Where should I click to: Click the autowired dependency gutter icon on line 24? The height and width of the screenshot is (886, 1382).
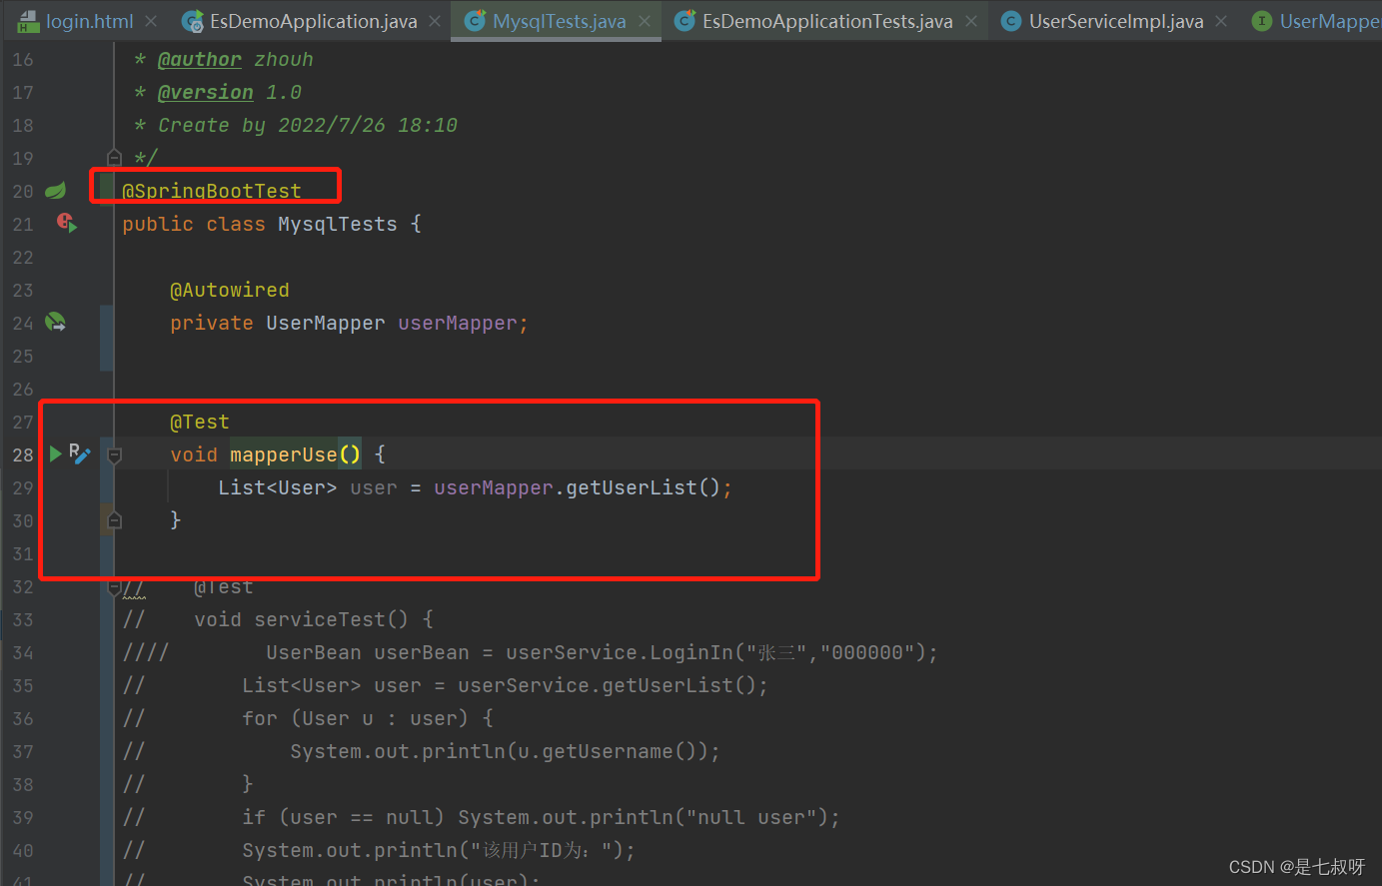click(x=56, y=322)
